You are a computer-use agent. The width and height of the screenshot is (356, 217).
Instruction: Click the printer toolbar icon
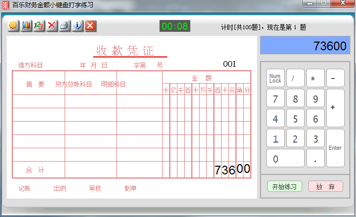(65, 26)
